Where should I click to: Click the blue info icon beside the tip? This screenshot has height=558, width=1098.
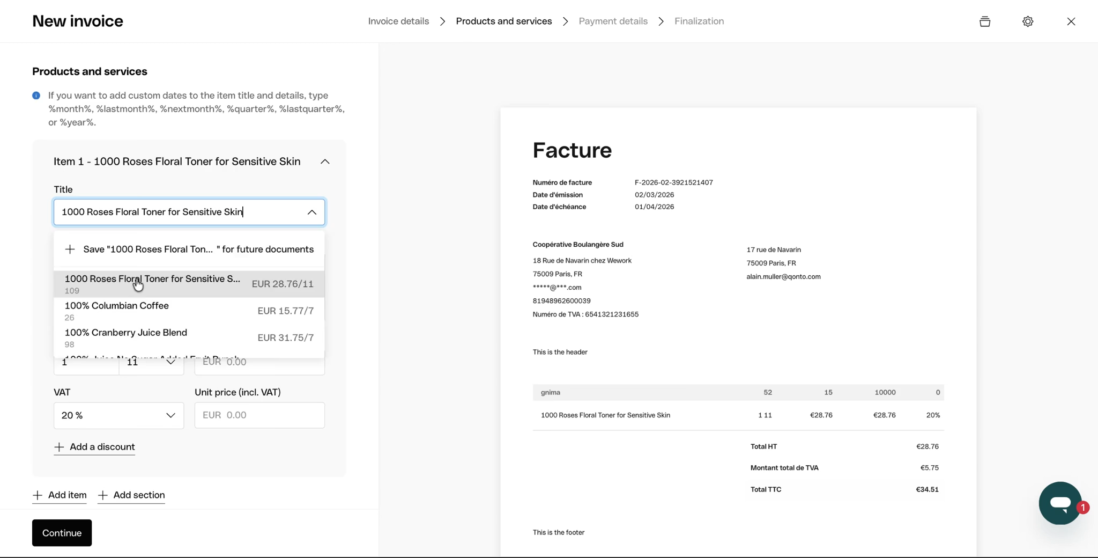[36, 96]
